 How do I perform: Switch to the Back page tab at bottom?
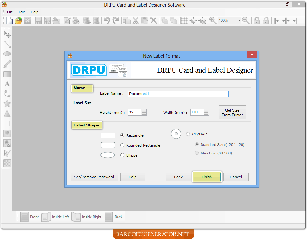113,217
